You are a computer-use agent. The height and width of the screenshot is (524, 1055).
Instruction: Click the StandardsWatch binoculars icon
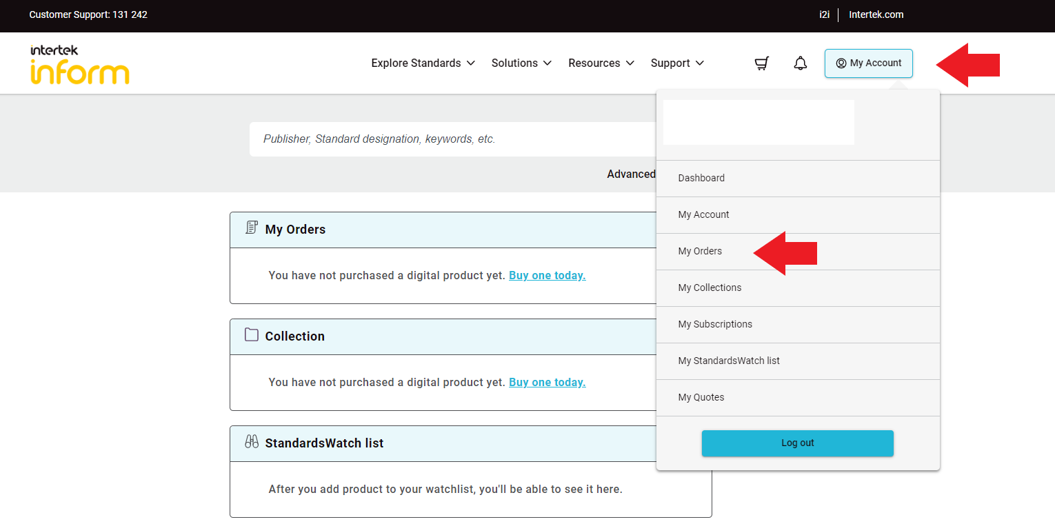[x=252, y=442]
